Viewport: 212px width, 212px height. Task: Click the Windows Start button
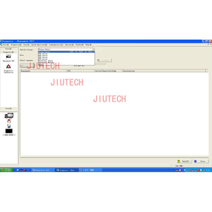coord(6,170)
